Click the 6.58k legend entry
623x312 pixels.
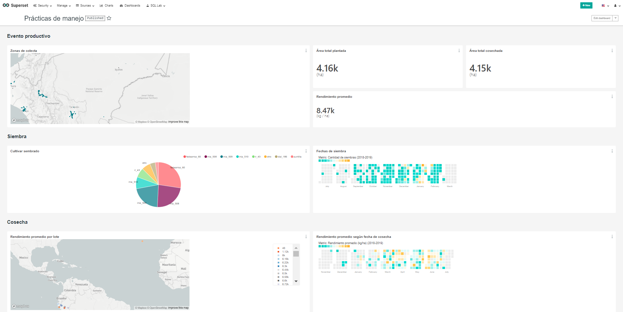[x=283, y=277]
